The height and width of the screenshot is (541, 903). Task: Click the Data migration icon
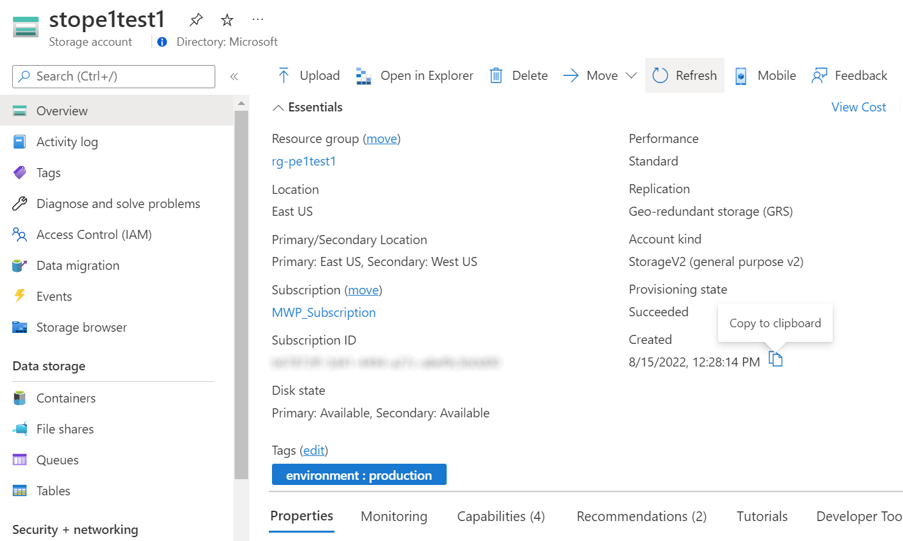[19, 265]
